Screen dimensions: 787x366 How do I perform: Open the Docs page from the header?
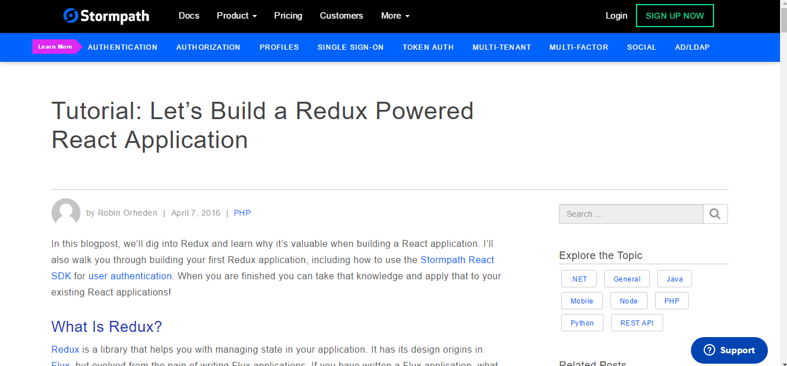[189, 16]
